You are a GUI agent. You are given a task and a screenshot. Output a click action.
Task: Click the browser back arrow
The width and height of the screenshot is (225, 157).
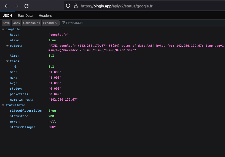pyautogui.click(x=7, y=6)
